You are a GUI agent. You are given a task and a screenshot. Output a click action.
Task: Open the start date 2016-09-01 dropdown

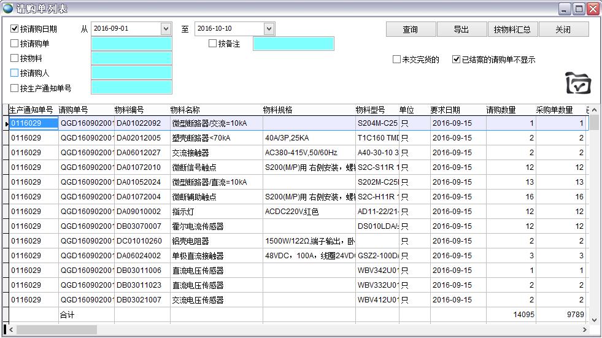point(166,29)
